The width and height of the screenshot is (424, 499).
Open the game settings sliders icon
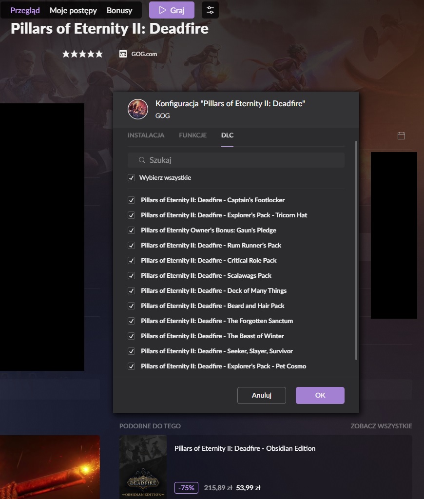click(210, 10)
